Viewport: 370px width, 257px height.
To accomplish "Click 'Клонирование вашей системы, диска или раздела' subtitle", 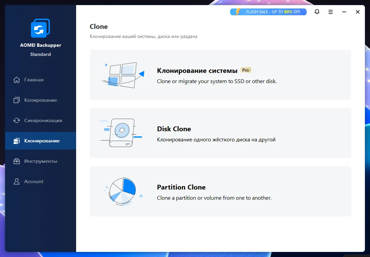I will pyautogui.click(x=143, y=37).
